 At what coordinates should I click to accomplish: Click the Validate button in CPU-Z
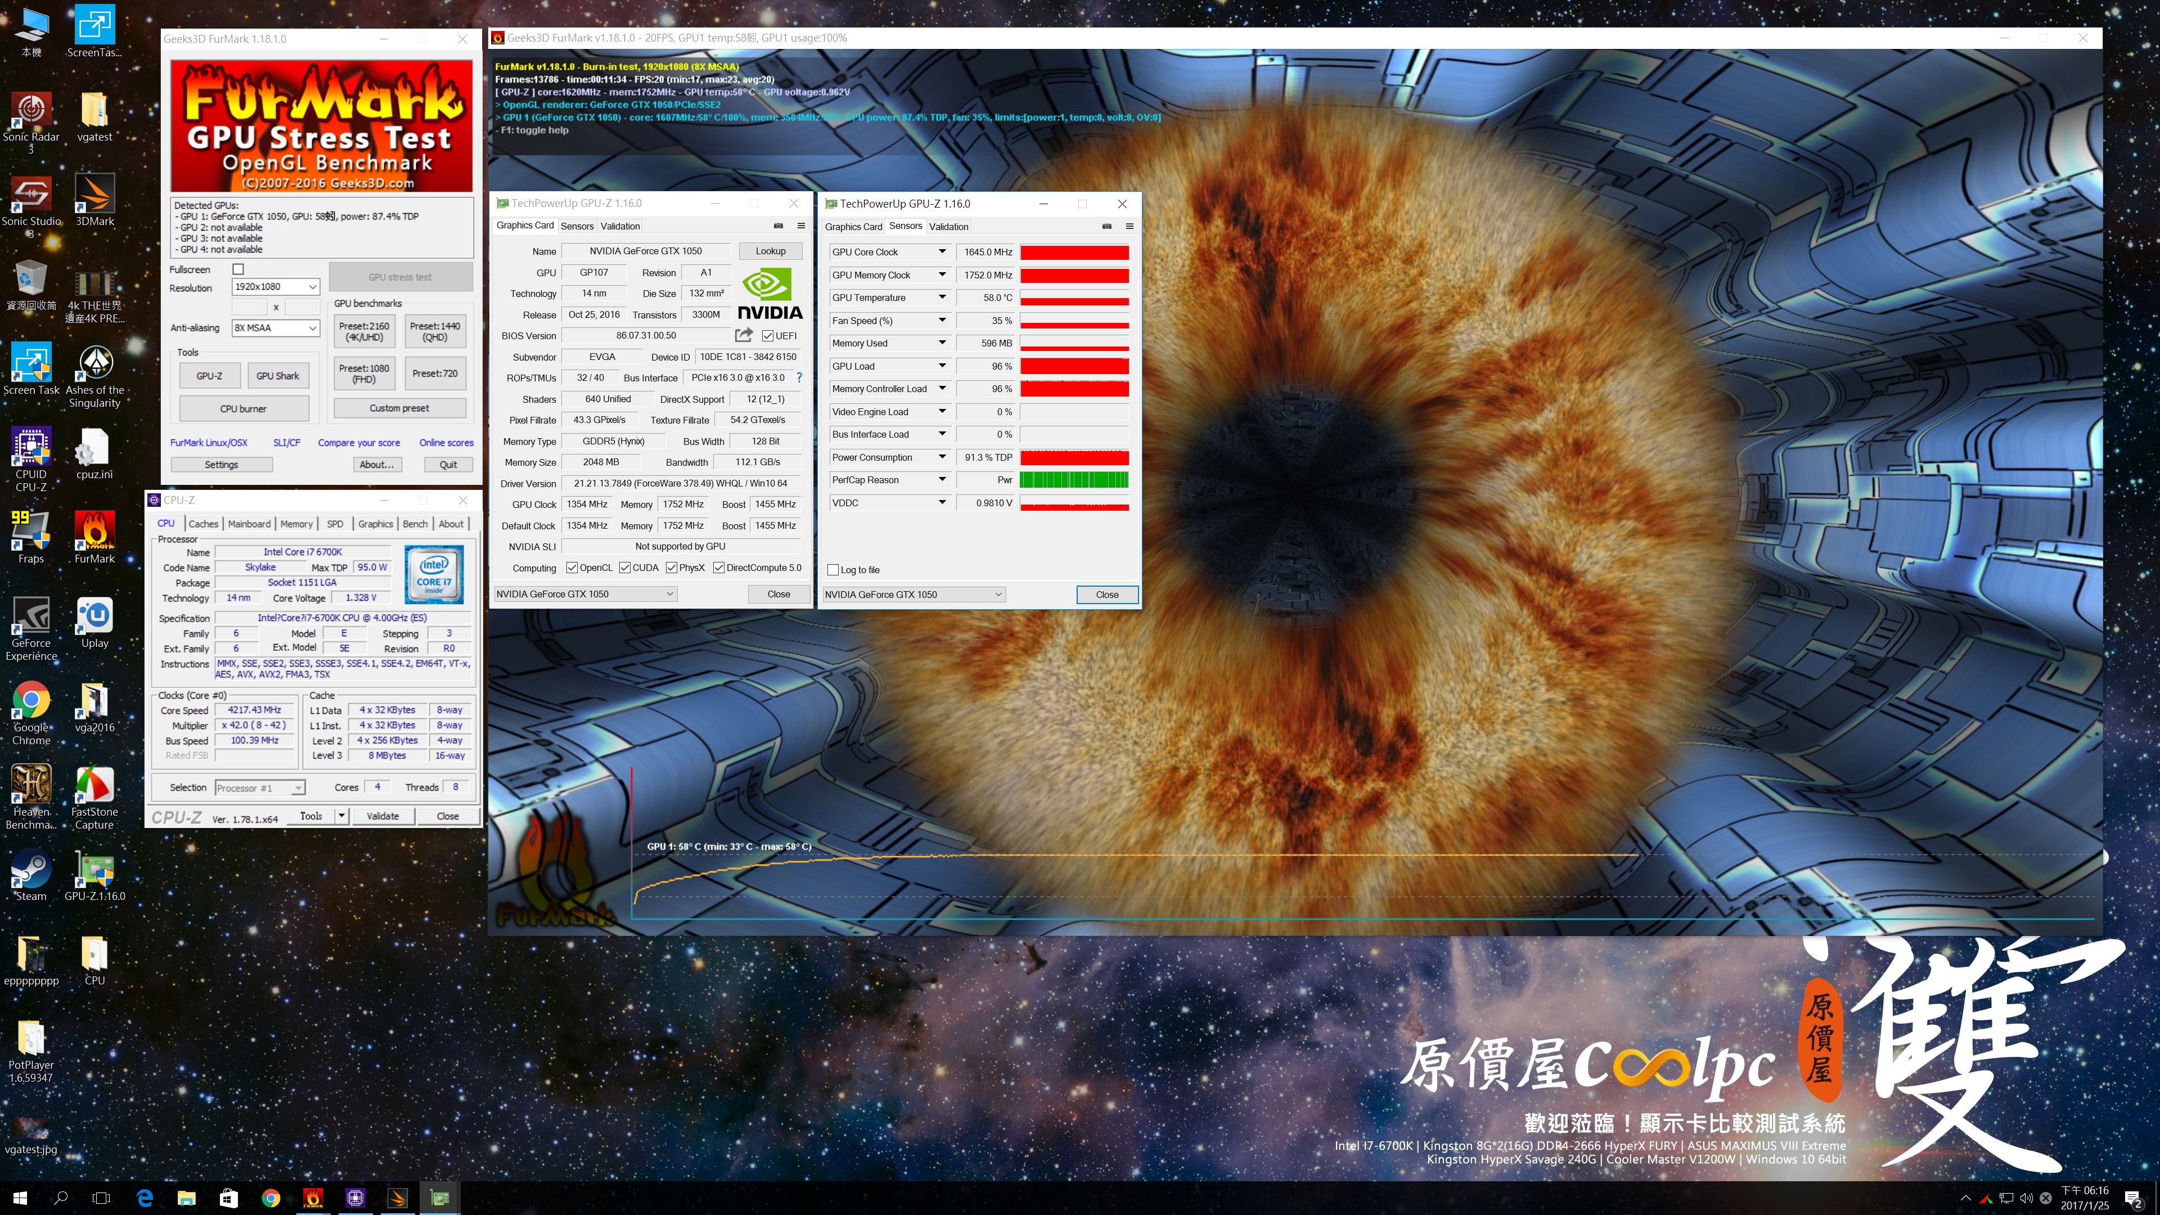[x=383, y=816]
